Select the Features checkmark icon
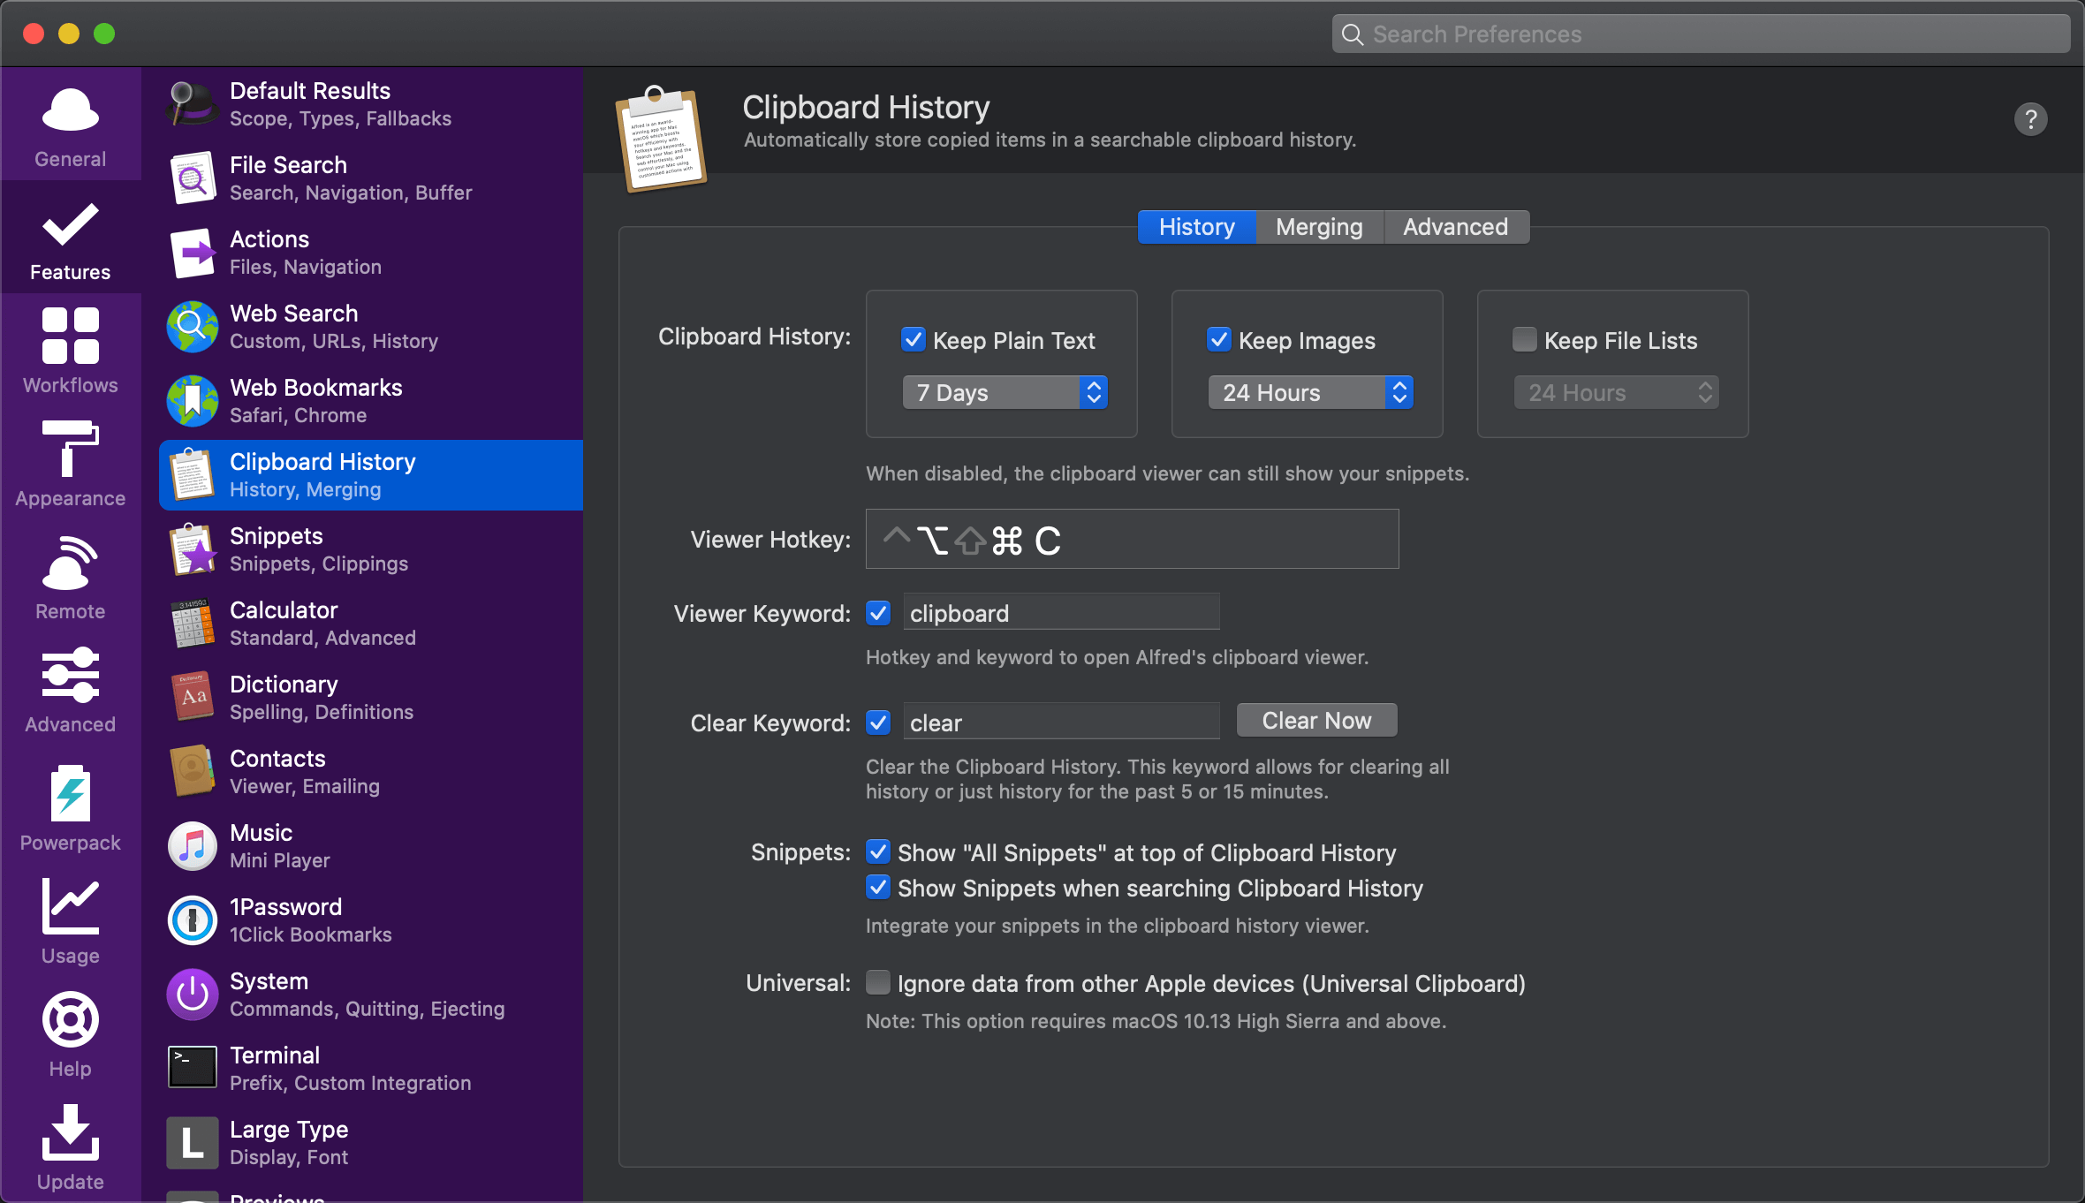This screenshot has width=2085, height=1203. tap(71, 226)
